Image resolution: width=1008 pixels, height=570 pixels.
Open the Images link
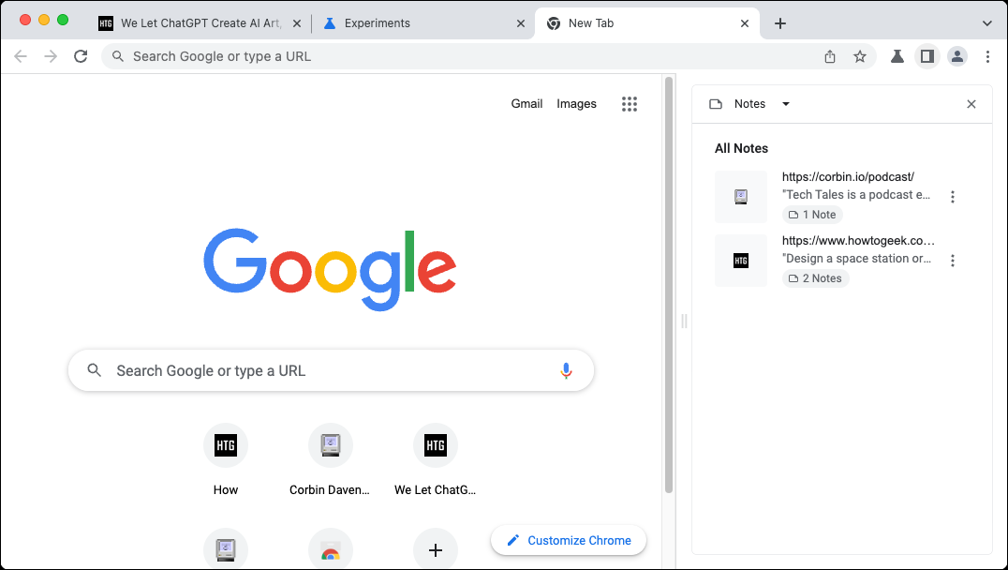(576, 103)
